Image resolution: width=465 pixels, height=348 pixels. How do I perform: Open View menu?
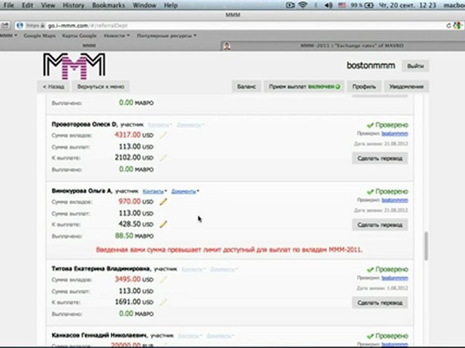pos(48,5)
